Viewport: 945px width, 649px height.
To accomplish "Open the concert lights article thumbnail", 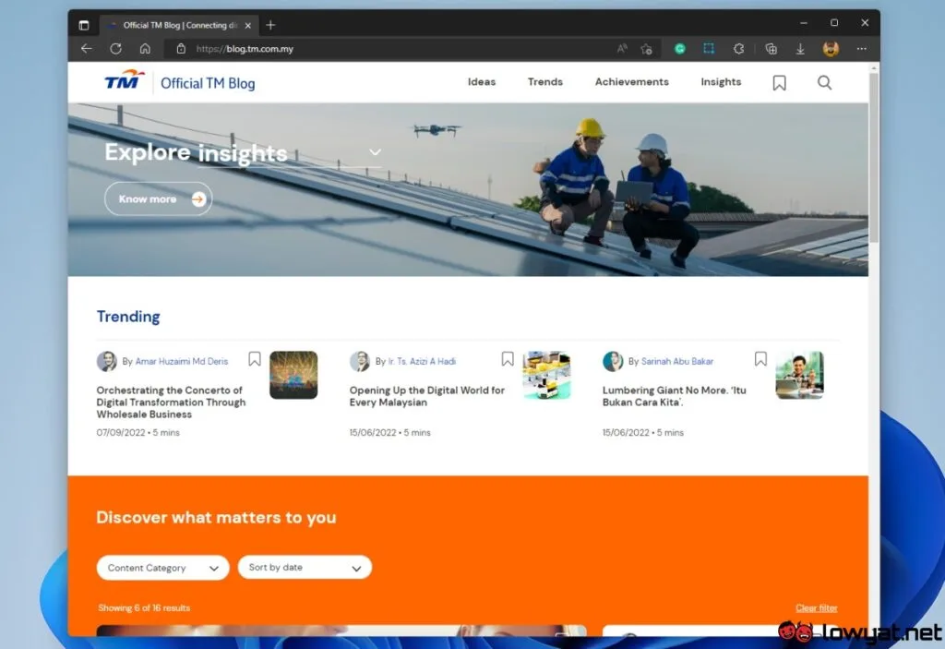I will coord(293,375).
